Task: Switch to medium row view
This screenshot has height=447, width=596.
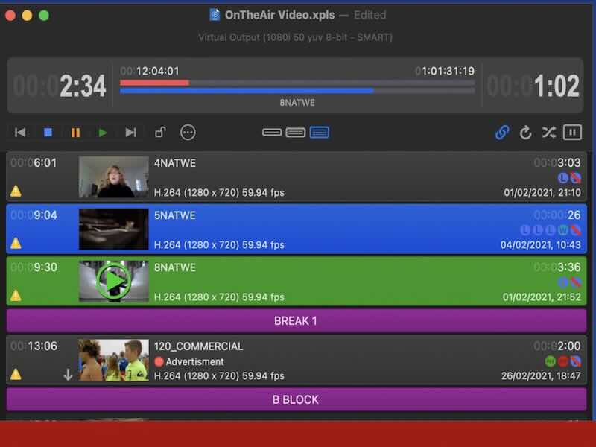Action: pyautogui.click(x=296, y=133)
